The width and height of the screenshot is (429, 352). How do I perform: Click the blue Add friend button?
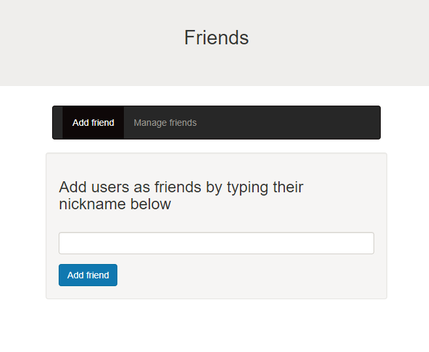pos(88,275)
